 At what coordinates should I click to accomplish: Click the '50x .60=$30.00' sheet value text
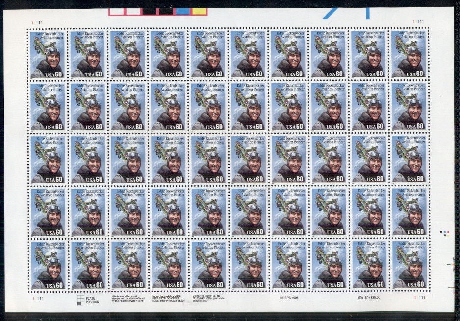pyautogui.click(x=369, y=298)
